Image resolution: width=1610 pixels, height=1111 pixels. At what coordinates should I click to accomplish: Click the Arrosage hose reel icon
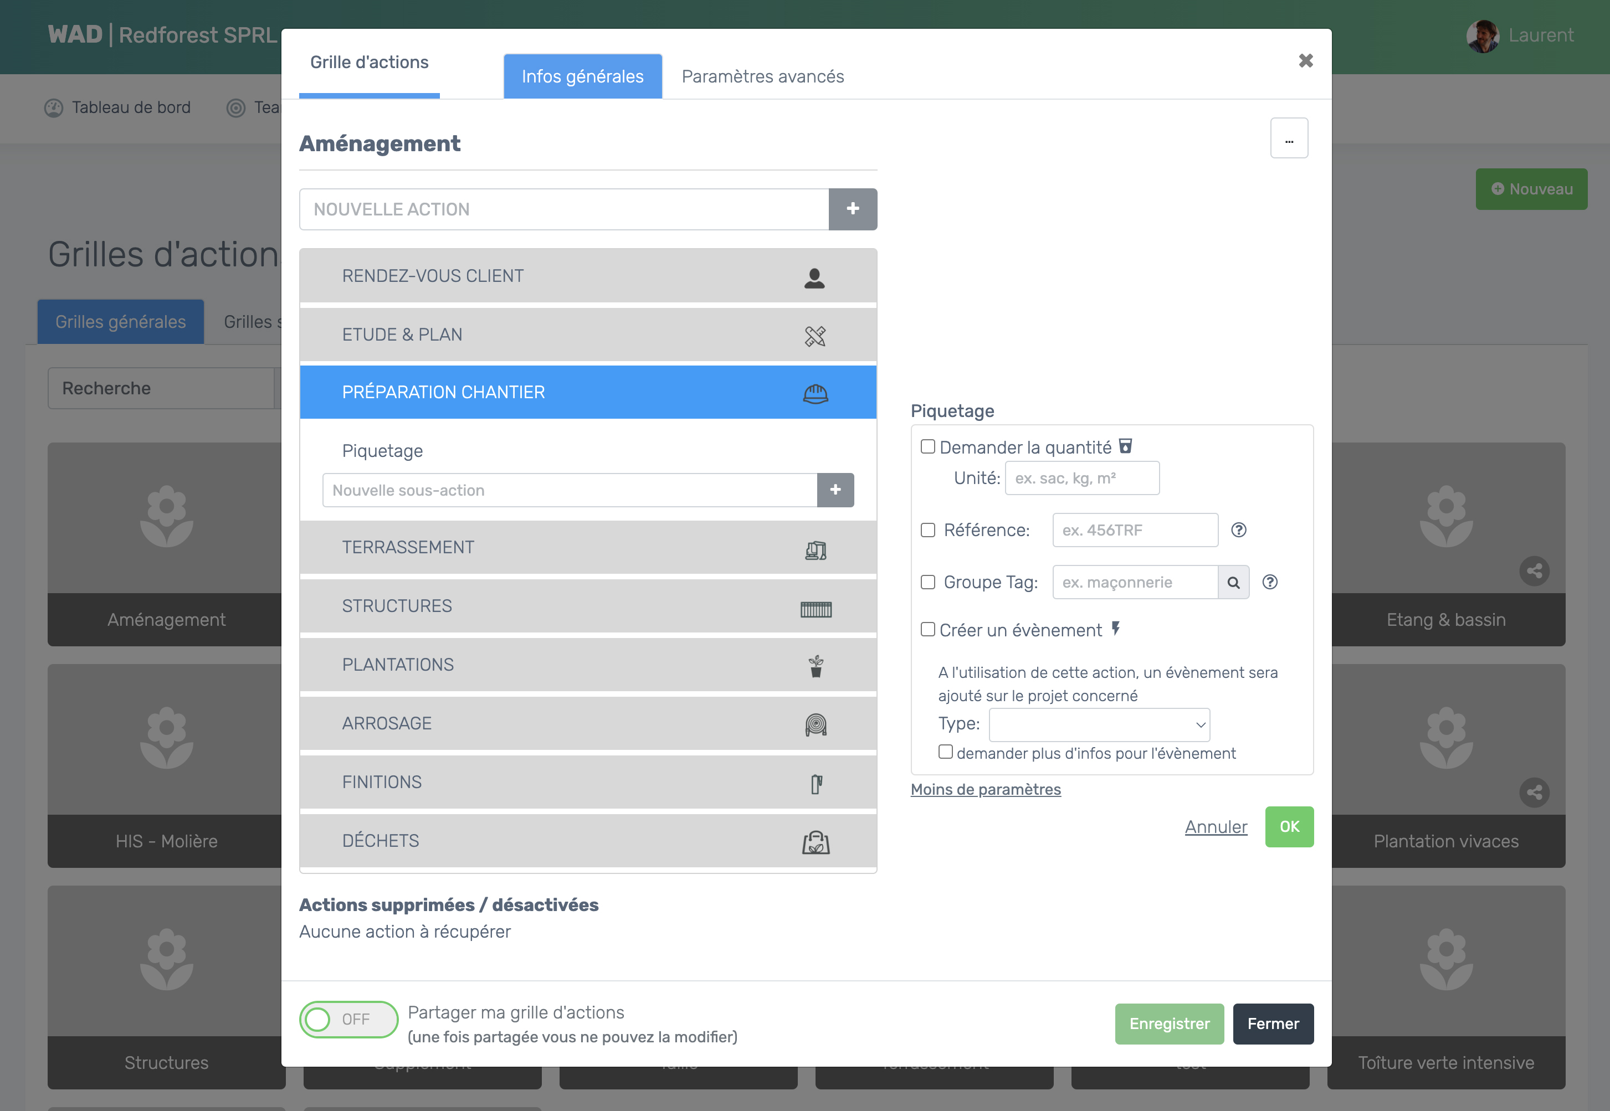(x=816, y=724)
